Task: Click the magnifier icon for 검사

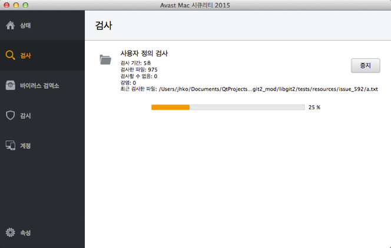Action: (10, 55)
